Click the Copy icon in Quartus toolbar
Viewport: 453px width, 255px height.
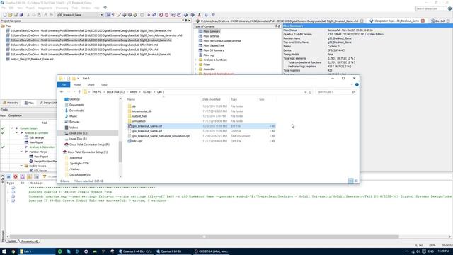pos(33,15)
